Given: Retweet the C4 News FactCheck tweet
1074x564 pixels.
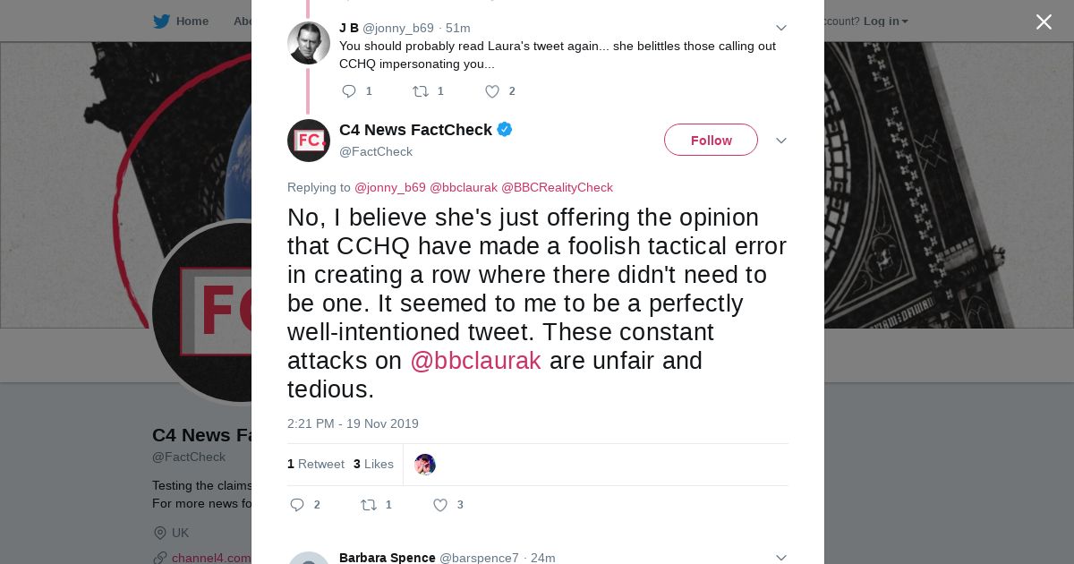Looking at the screenshot, I should pos(369,505).
